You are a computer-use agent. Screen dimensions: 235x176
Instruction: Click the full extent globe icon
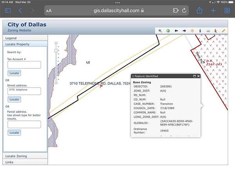pyautogui.click(x=168, y=31)
